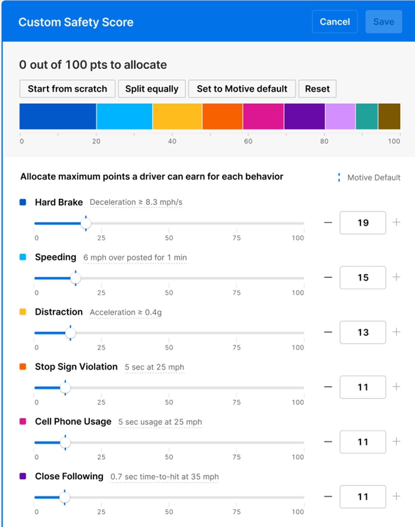Click the Hard Brake slider handle

86,223
